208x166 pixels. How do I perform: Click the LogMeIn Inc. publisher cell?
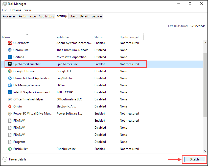(65, 78)
